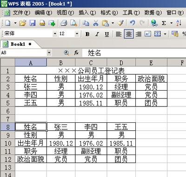Click the formula bar showing 姓名
Viewport: 186px width, 177px height.
click(134, 53)
